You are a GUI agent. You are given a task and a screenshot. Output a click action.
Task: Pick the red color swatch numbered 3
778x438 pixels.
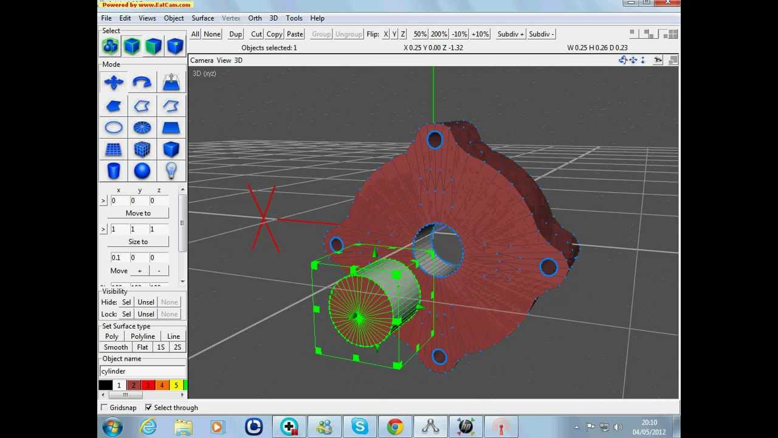(x=148, y=385)
